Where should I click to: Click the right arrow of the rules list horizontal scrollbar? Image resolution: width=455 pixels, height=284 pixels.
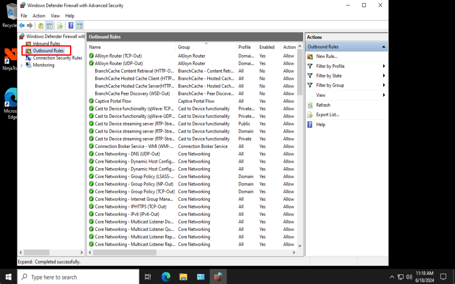coord(294,252)
